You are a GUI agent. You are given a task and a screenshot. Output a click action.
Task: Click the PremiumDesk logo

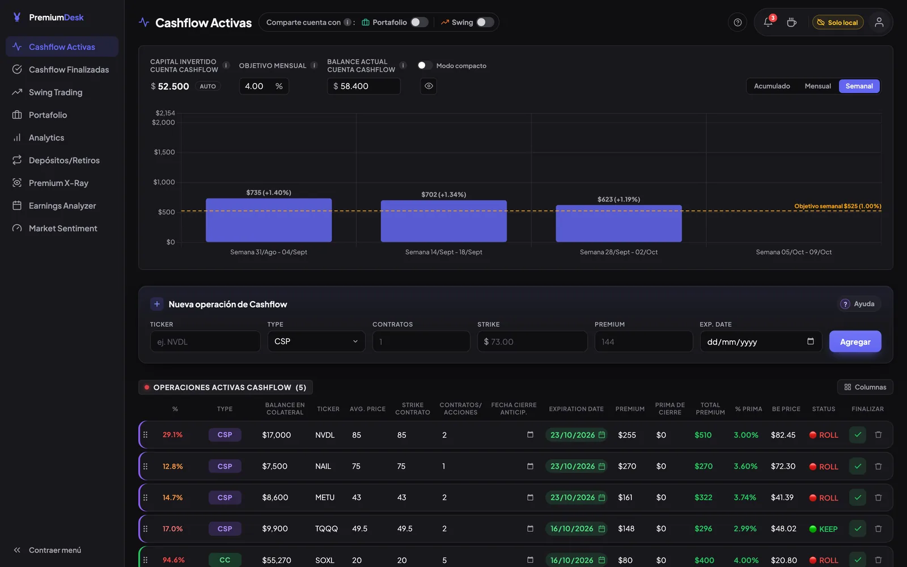tap(48, 18)
